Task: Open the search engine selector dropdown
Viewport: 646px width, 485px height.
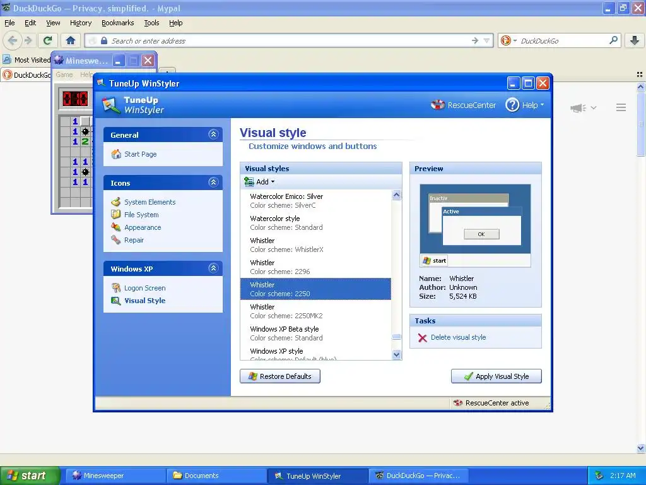Action: (515, 40)
